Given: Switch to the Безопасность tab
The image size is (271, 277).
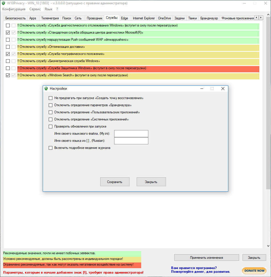Looking at the screenshot, I should coord(16,18).
